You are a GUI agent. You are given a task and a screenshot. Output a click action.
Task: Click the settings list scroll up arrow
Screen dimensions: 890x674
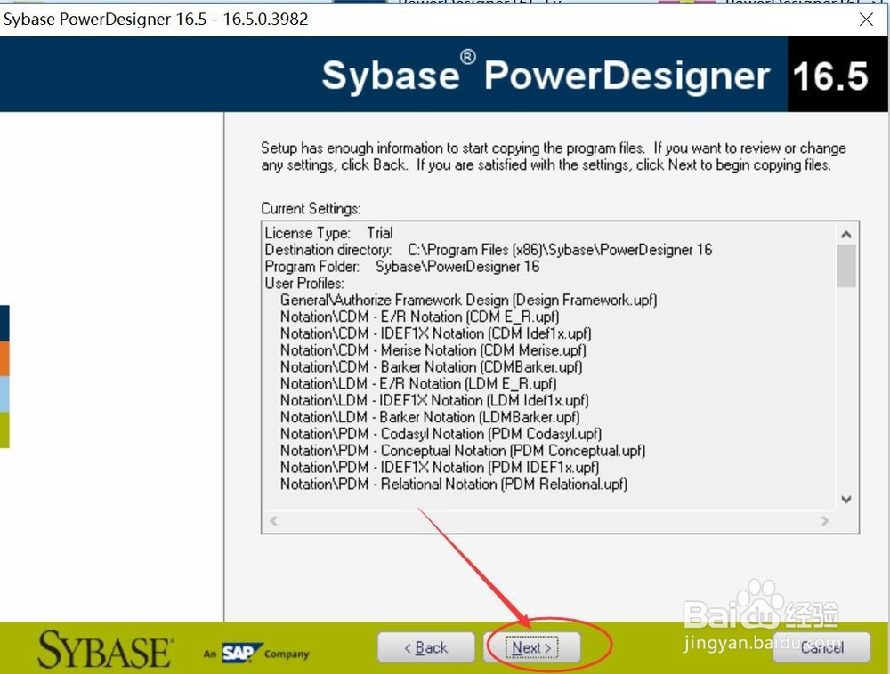click(x=845, y=234)
